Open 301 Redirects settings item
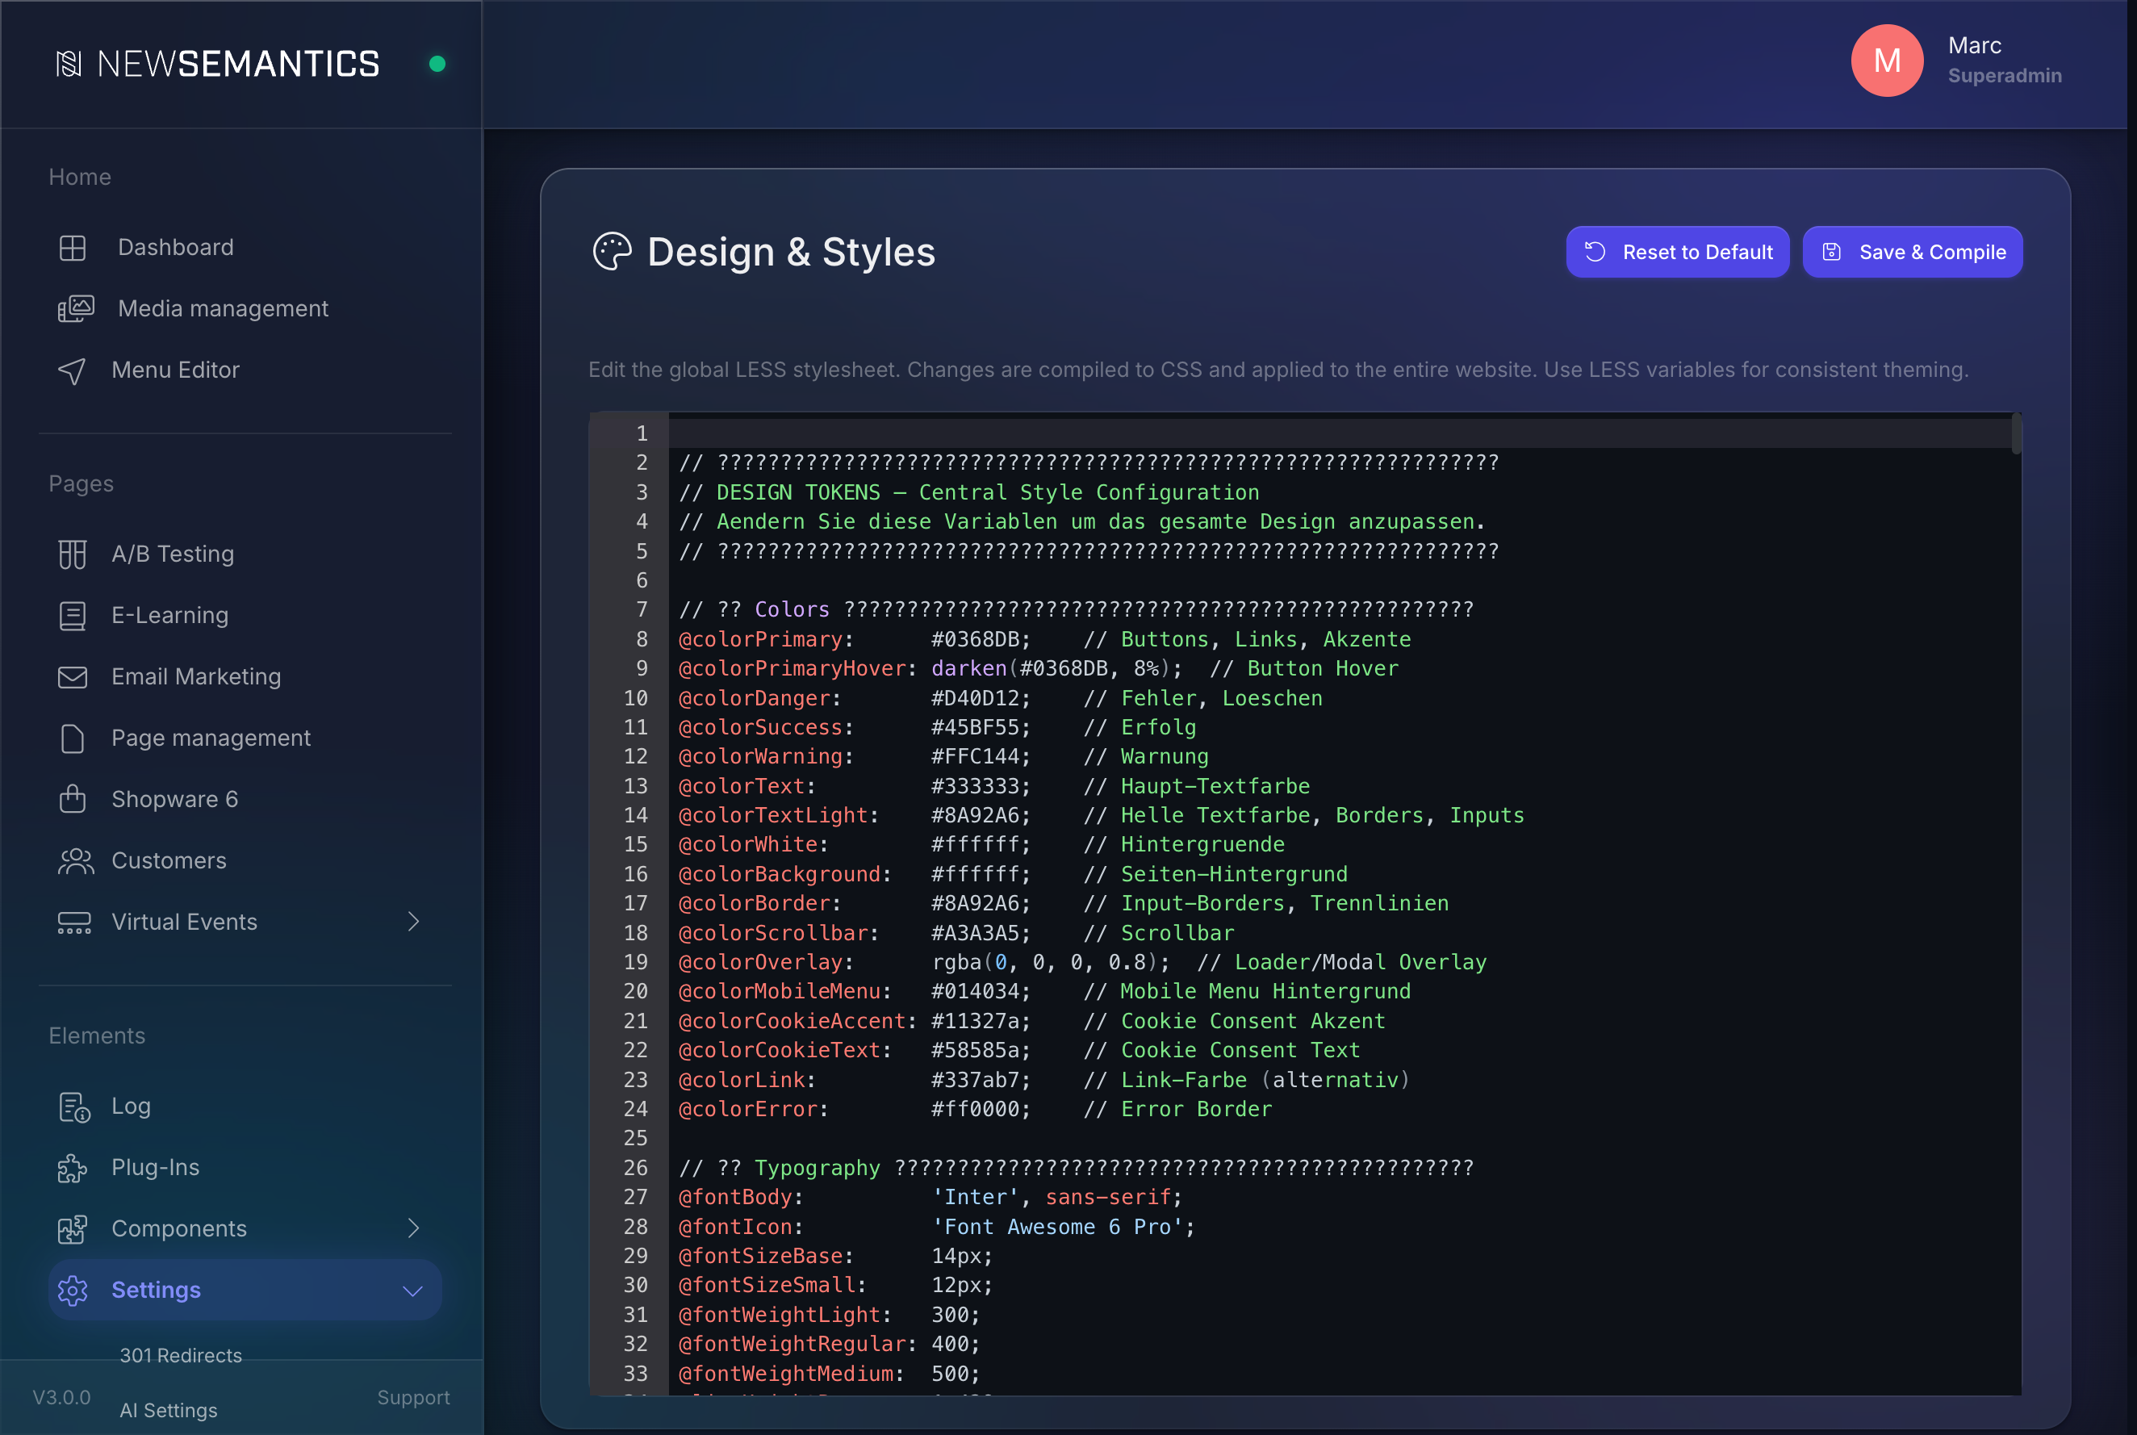 click(180, 1355)
